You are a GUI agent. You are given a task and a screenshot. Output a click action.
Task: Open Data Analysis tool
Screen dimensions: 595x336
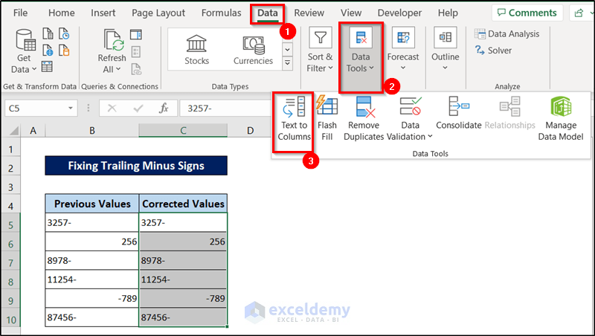coord(506,33)
